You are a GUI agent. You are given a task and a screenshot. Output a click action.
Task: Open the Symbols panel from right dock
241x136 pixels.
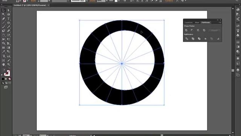(x=238, y=35)
